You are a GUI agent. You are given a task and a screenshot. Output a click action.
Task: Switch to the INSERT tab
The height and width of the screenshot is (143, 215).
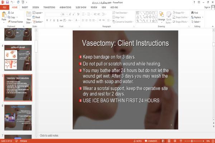click(x=25, y=8)
